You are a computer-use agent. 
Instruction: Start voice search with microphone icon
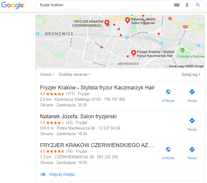pos(187,5)
